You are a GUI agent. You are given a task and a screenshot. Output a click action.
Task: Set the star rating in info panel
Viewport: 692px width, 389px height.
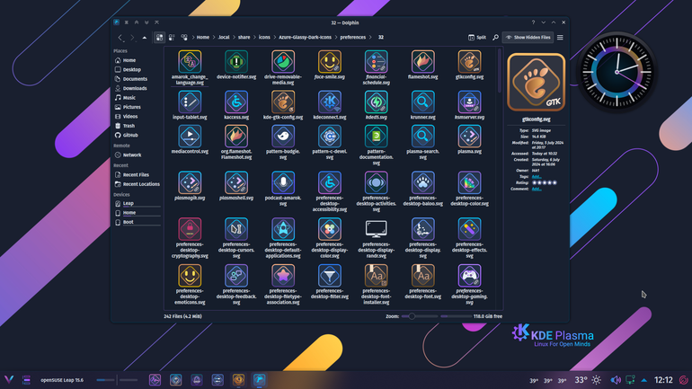pyautogui.click(x=544, y=182)
